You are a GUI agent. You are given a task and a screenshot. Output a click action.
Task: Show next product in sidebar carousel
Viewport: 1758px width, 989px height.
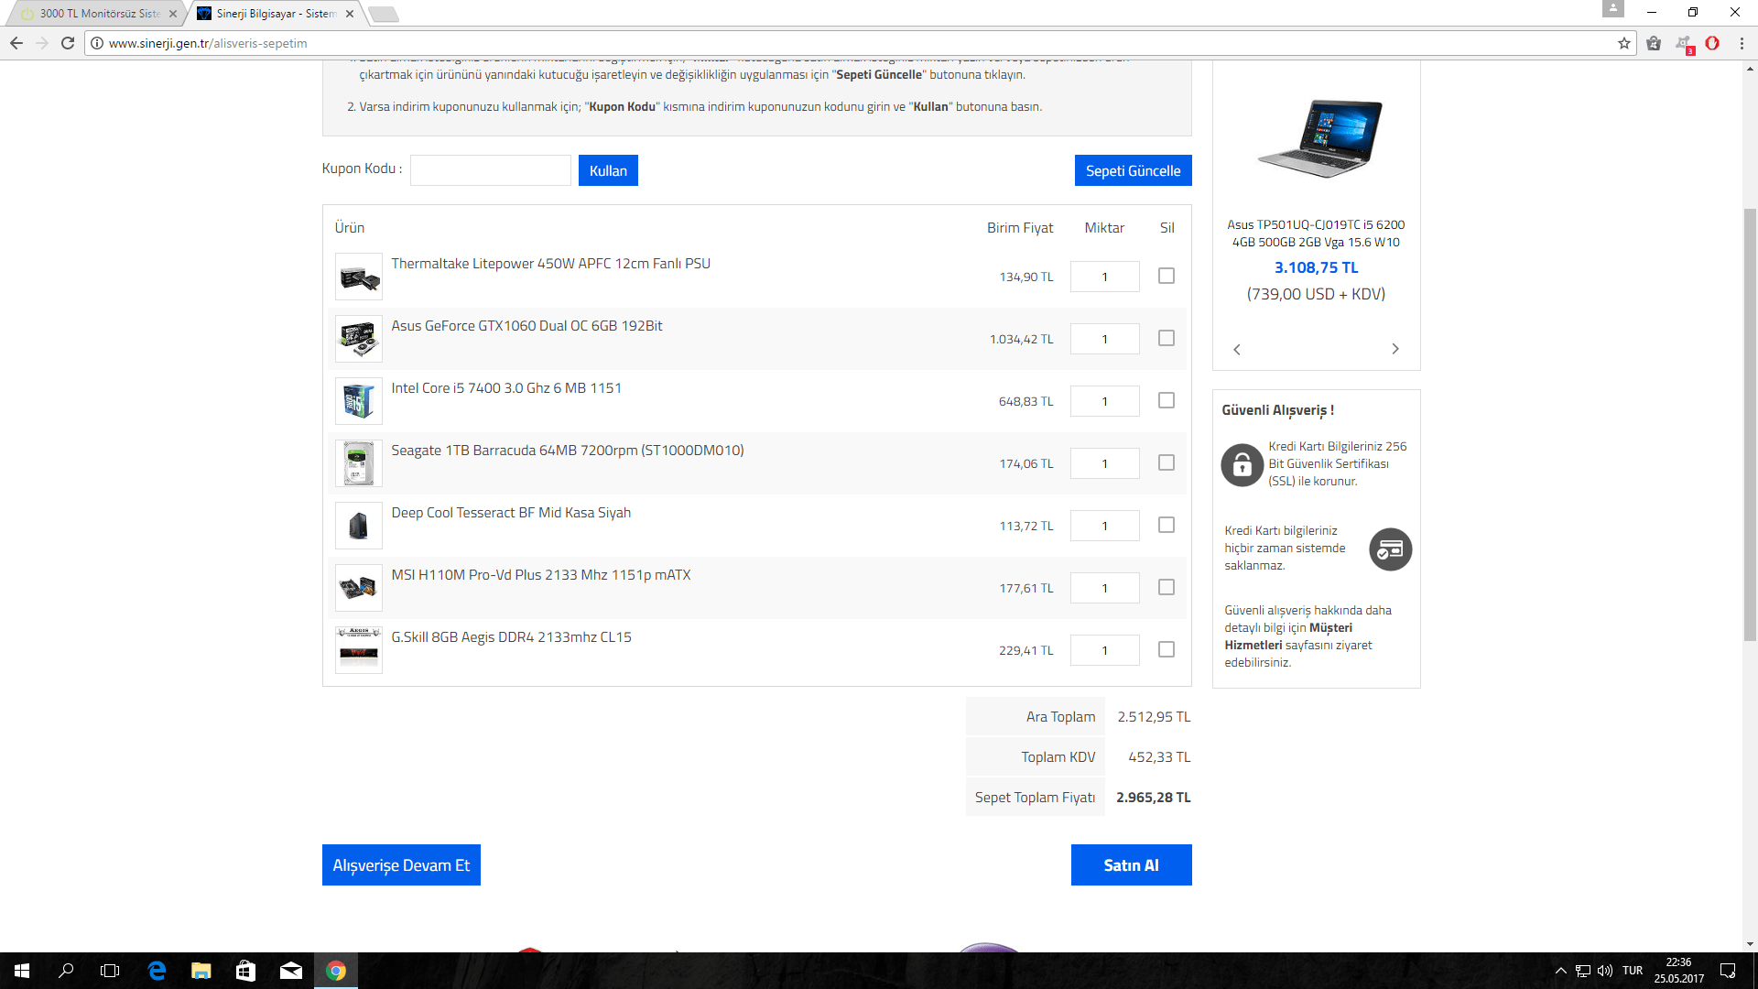[1394, 349]
